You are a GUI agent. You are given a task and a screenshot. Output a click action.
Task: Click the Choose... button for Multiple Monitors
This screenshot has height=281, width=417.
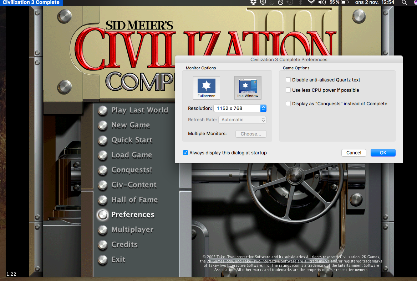(x=251, y=134)
